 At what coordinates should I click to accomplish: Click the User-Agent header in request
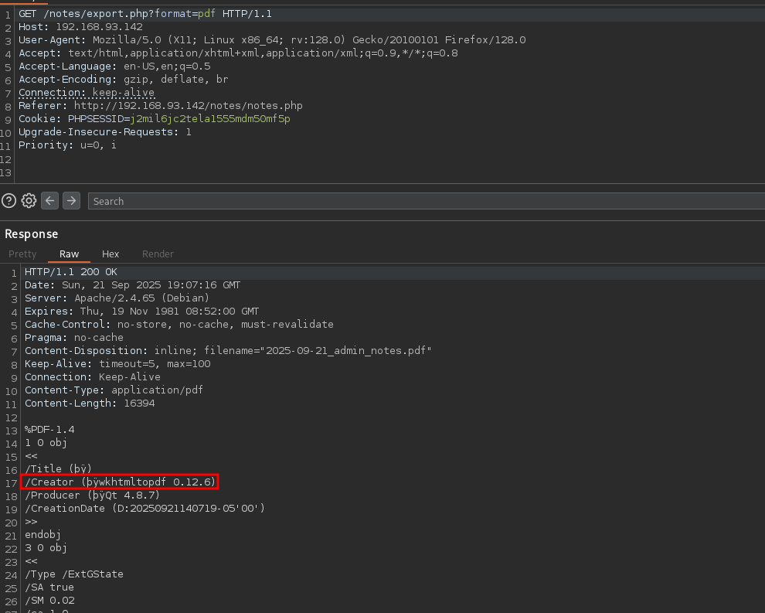click(272, 40)
